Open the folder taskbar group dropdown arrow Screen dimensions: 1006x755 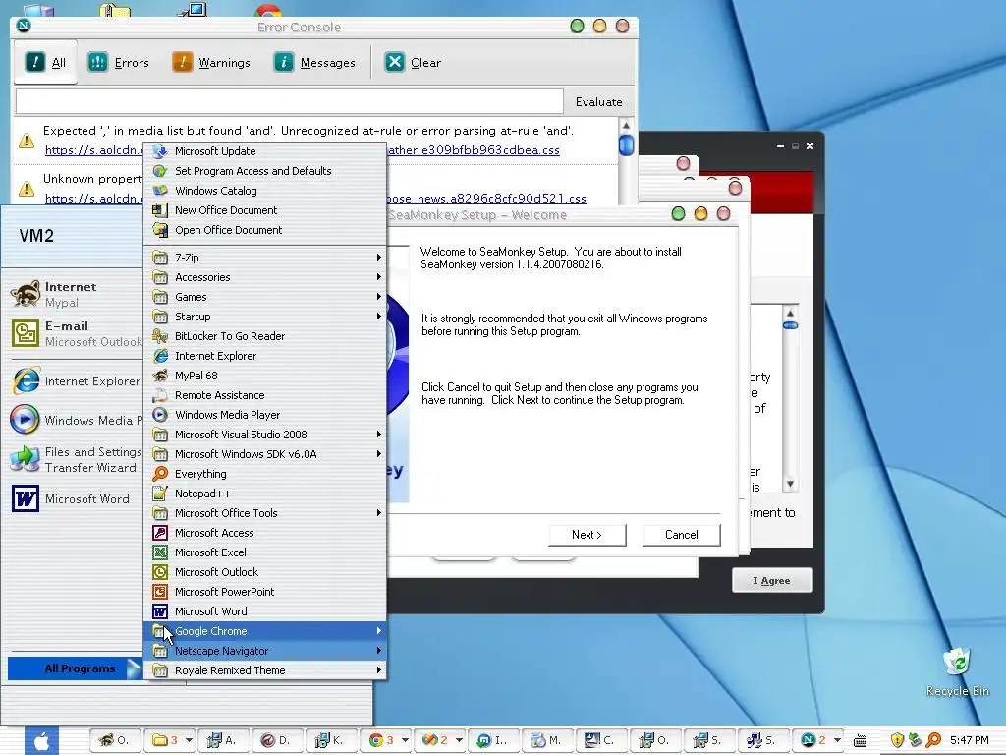(189, 741)
